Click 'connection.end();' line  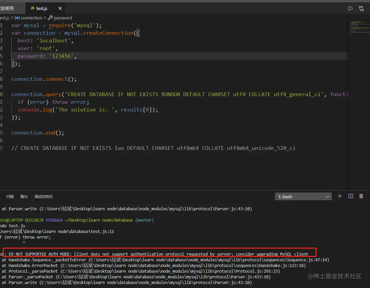(38, 133)
